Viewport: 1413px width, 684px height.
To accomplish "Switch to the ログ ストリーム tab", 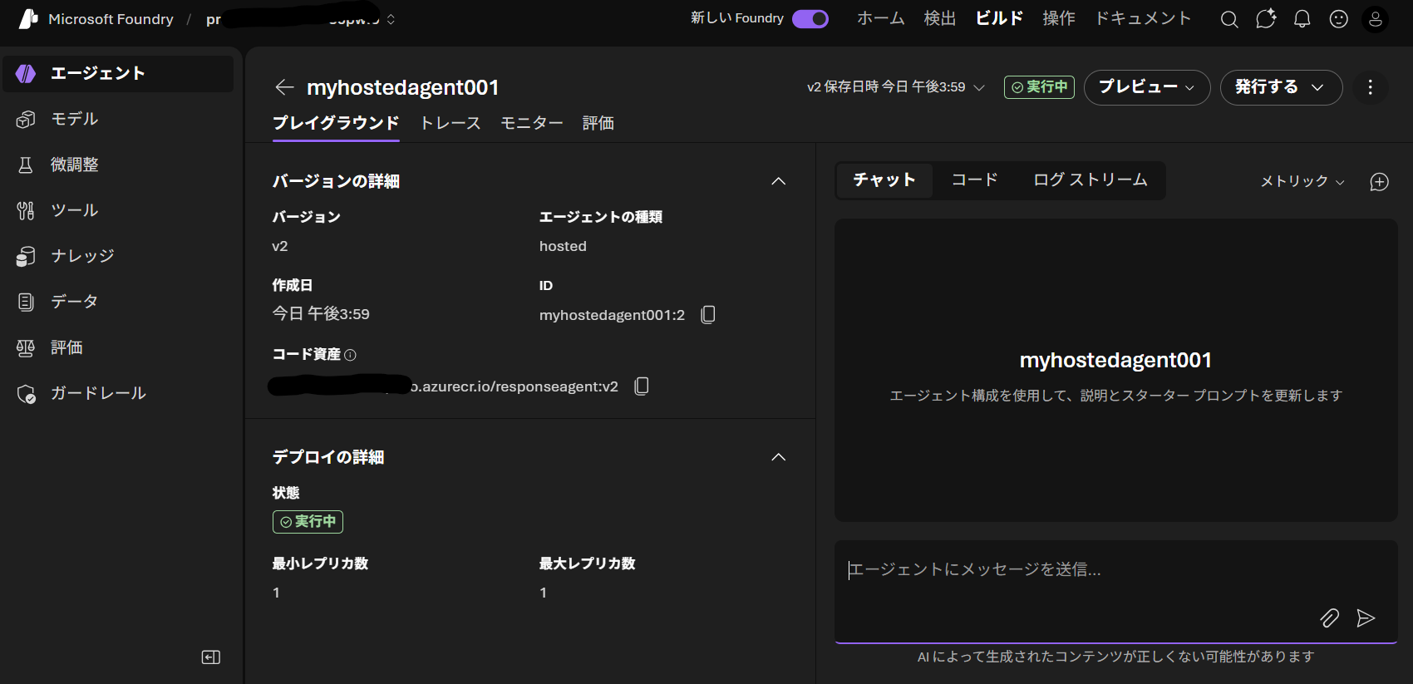I will (1091, 180).
